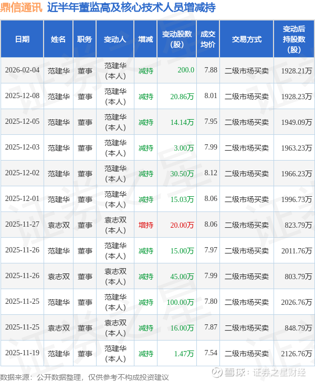Viewport: 315px width, 382px height.
Task: Click the average price 7.88
Action: 211,70
